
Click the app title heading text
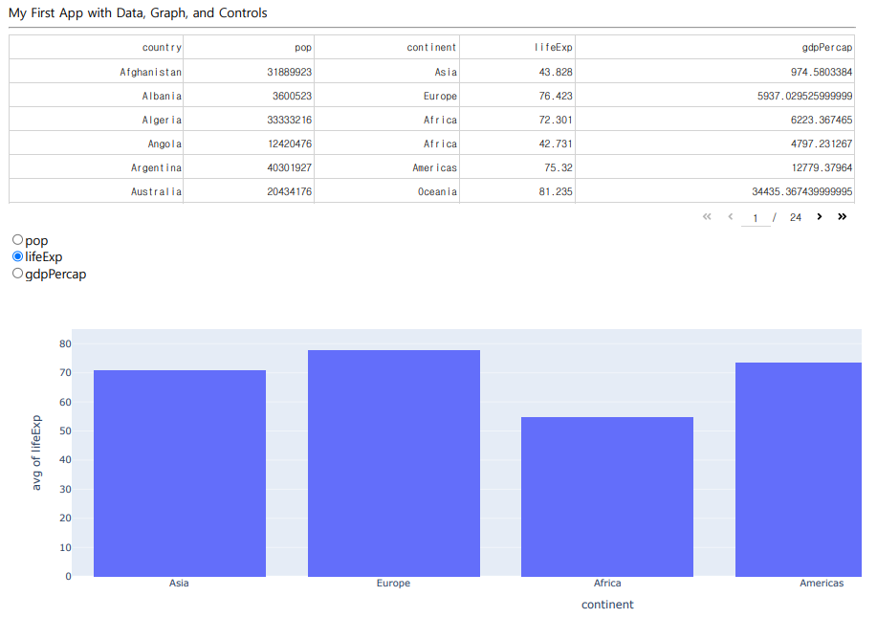click(138, 12)
